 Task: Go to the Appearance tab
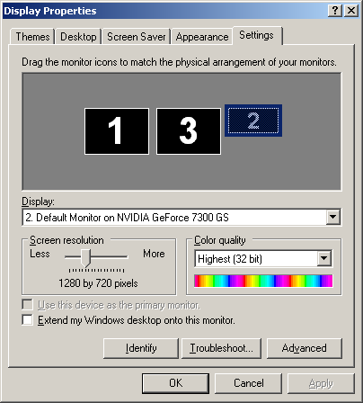202,37
